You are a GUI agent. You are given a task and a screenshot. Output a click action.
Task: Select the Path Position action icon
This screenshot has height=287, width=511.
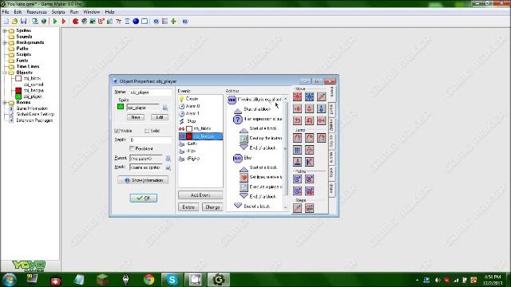(x=297, y=191)
